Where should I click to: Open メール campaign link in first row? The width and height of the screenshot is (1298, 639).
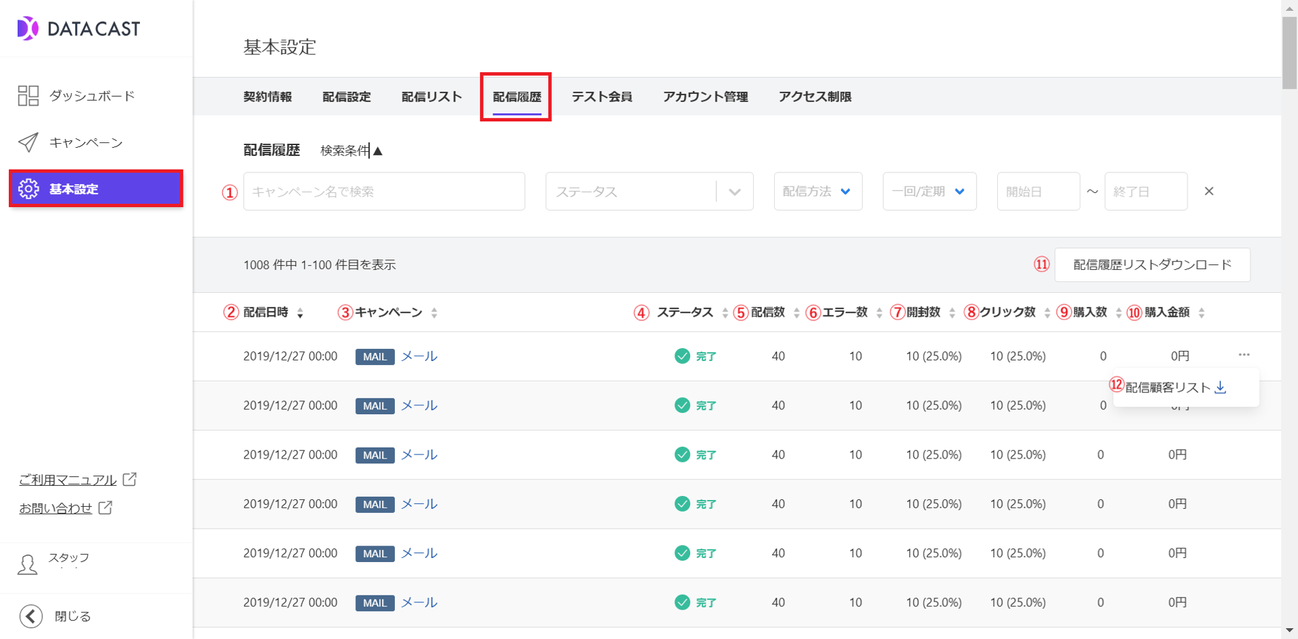click(419, 356)
